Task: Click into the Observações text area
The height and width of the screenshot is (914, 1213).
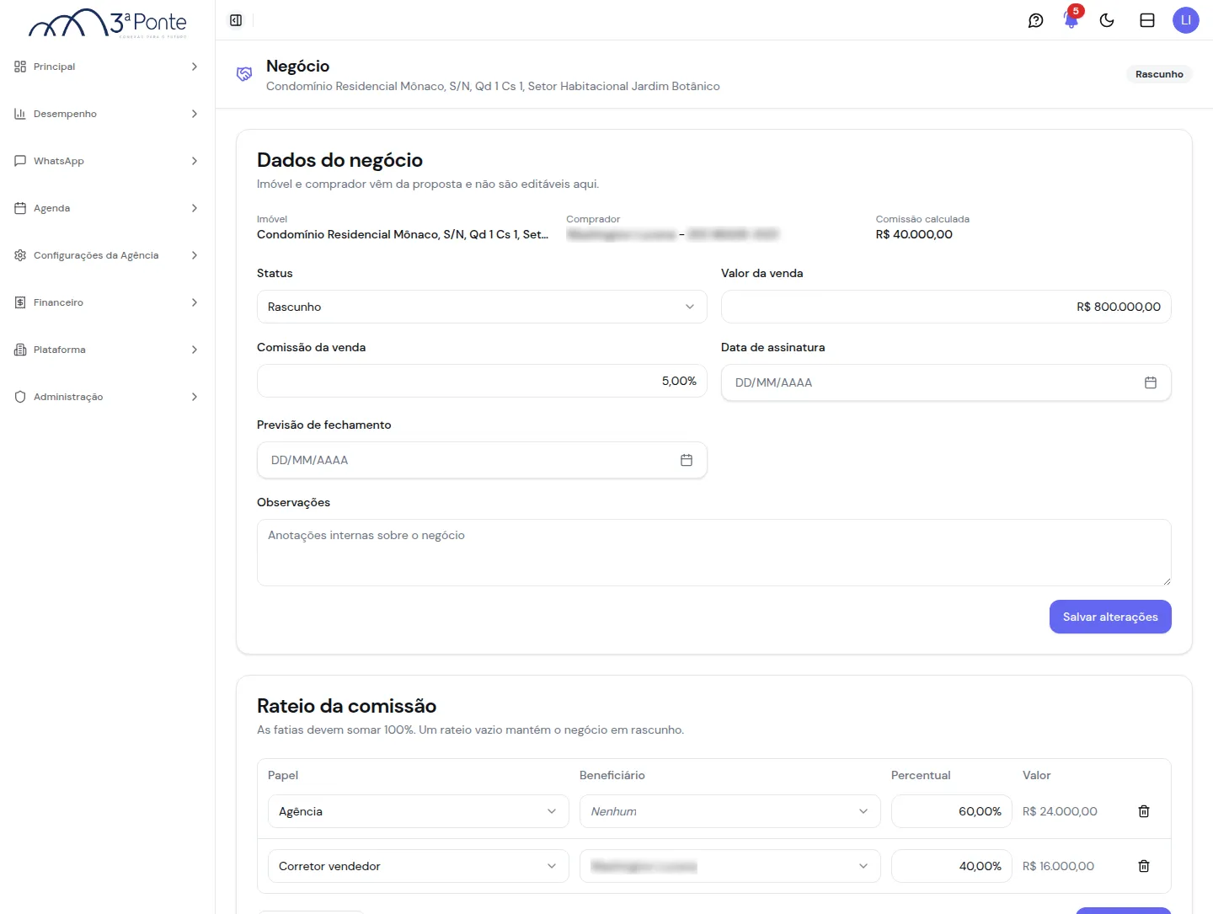Action: (714, 553)
